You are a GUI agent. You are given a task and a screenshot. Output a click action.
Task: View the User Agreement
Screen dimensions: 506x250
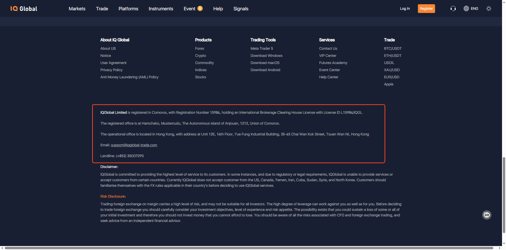(x=113, y=63)
